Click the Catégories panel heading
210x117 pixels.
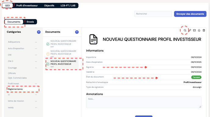click(x=14, y=32)
